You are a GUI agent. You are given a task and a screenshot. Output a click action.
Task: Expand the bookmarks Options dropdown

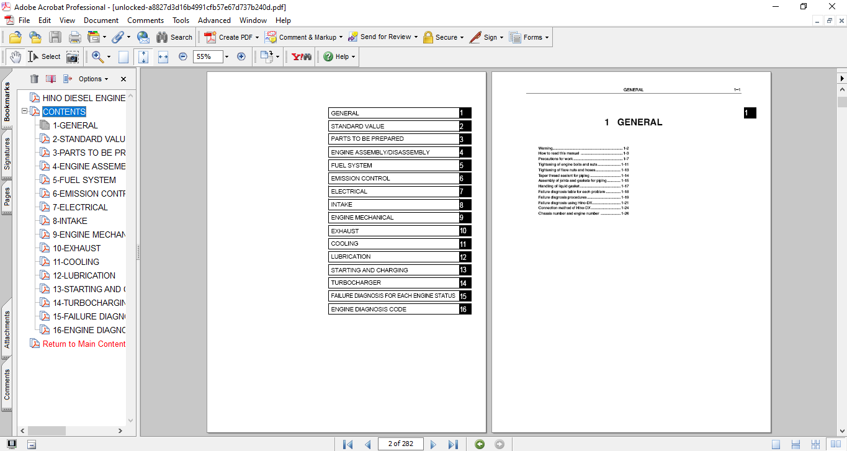coord(93,79)
